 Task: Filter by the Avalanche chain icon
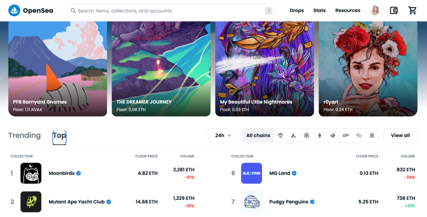pyautogui.click(x=294, y=136)
